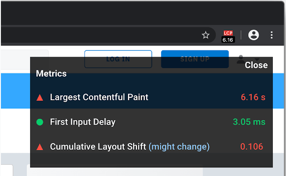The image size is (286, 176).
Task: Click the LOG IN button
Action: (118, 59)
